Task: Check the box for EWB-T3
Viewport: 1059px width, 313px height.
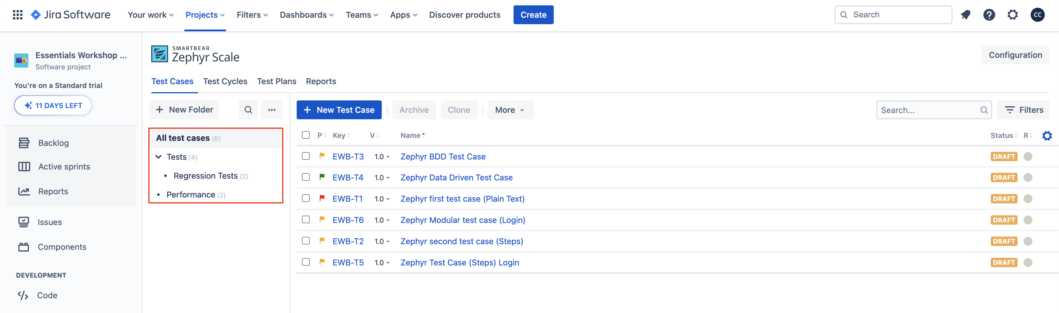Action: [x=306, y=156]
